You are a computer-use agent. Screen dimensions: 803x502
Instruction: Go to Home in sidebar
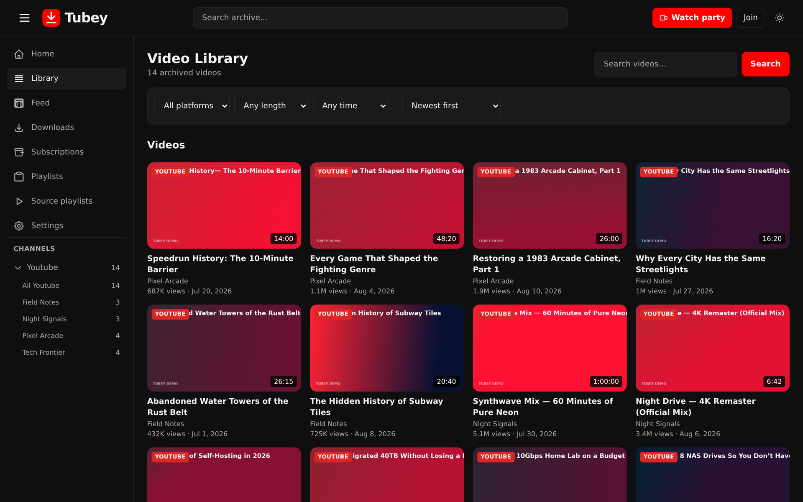(66, 54)
